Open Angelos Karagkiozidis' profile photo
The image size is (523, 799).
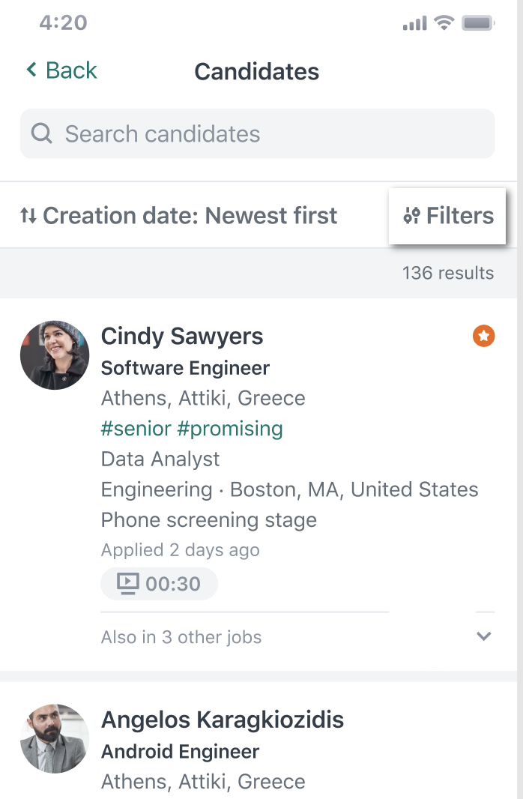click(55, 739)
